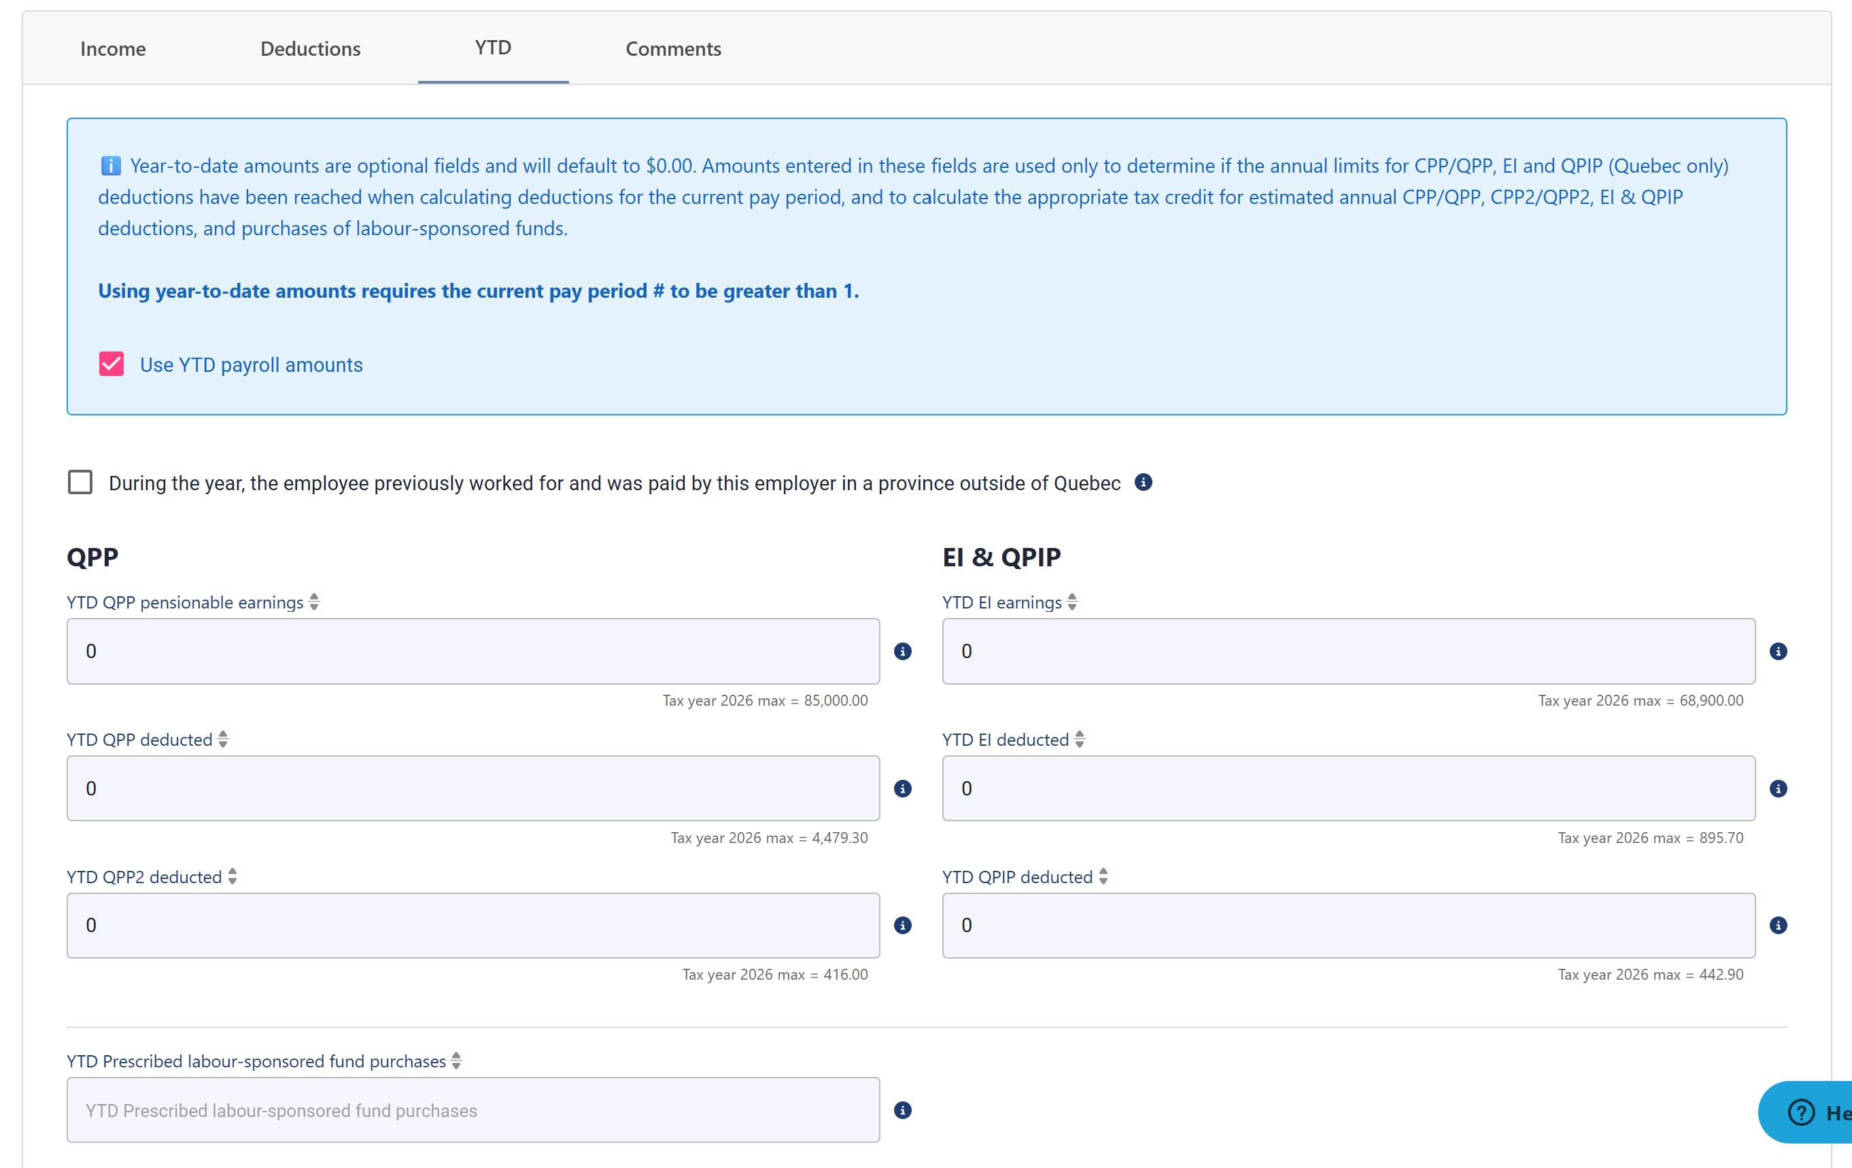Switch to the Income tab

pyautogui.click(x=113, y=48)
